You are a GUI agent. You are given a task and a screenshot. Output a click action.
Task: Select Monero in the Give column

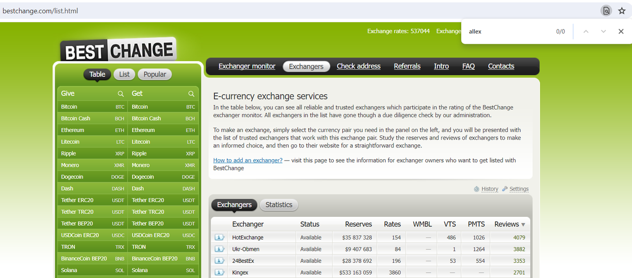pyautogui.click(x=93, y=165)
